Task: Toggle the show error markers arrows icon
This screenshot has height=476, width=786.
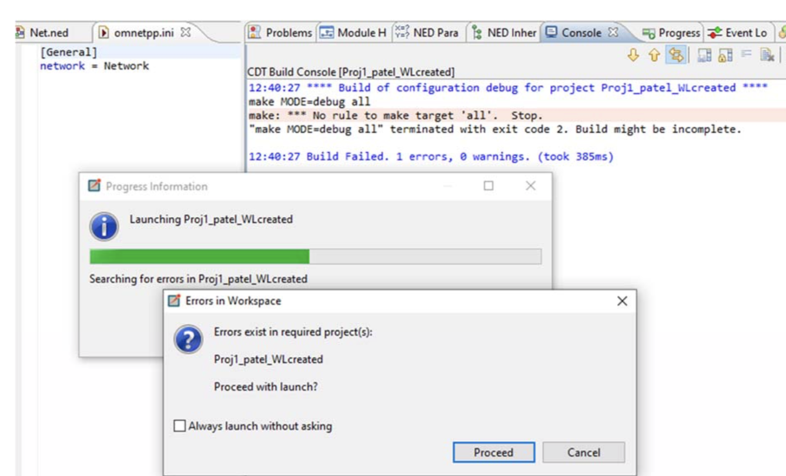Action: (x=676, y=55)
